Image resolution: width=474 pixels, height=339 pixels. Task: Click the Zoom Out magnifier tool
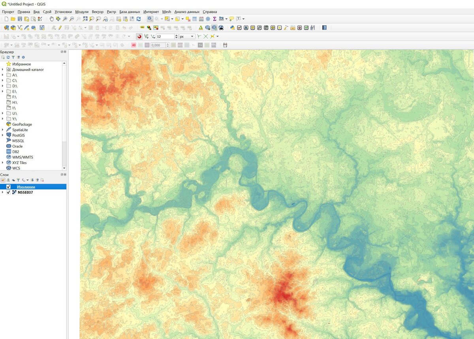(x=72, y=19)
